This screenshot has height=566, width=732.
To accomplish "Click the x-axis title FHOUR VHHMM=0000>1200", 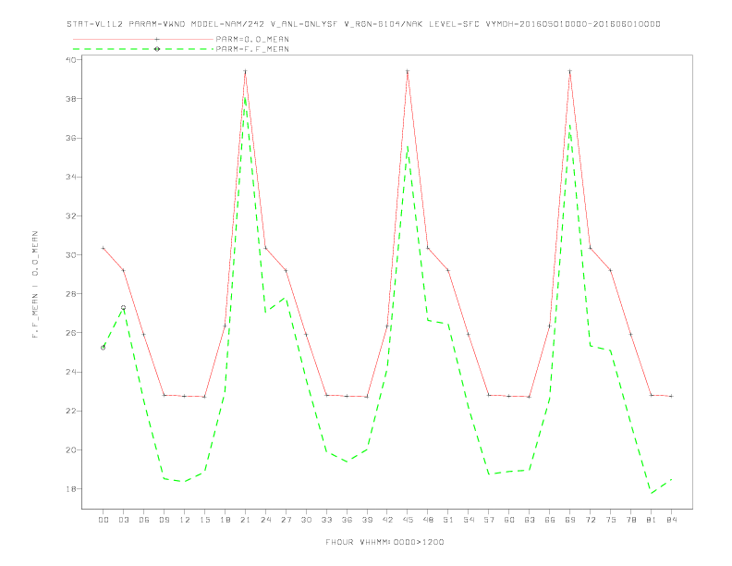I will (384, 542).
